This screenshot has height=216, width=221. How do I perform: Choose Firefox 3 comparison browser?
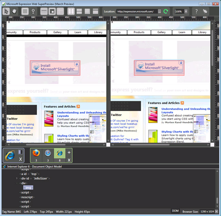click(36, 155)
